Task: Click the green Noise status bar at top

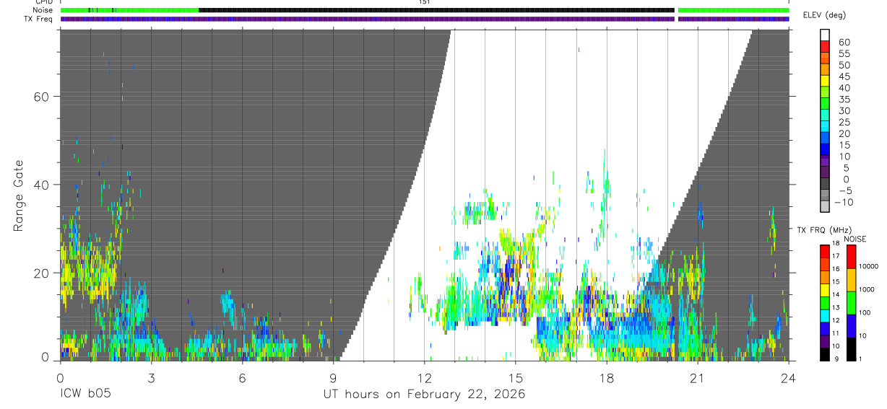Action: pyautogui.click(x=129, y=10)
